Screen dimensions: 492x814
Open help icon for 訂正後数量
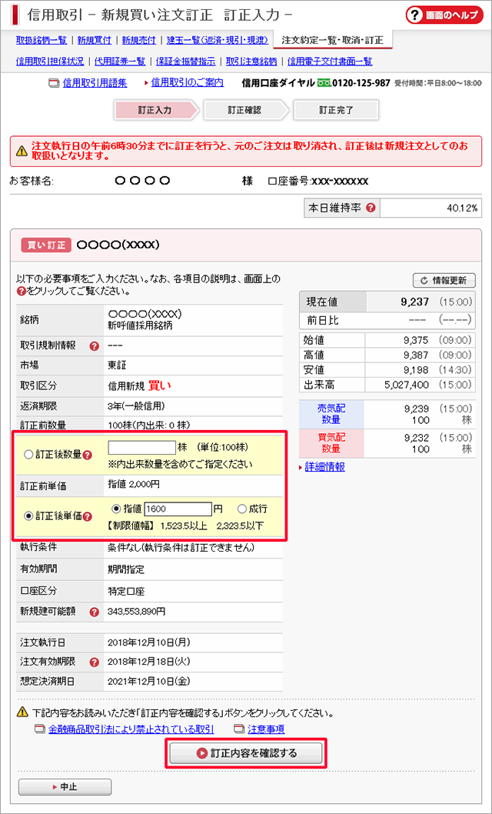[x=88, y=455]
